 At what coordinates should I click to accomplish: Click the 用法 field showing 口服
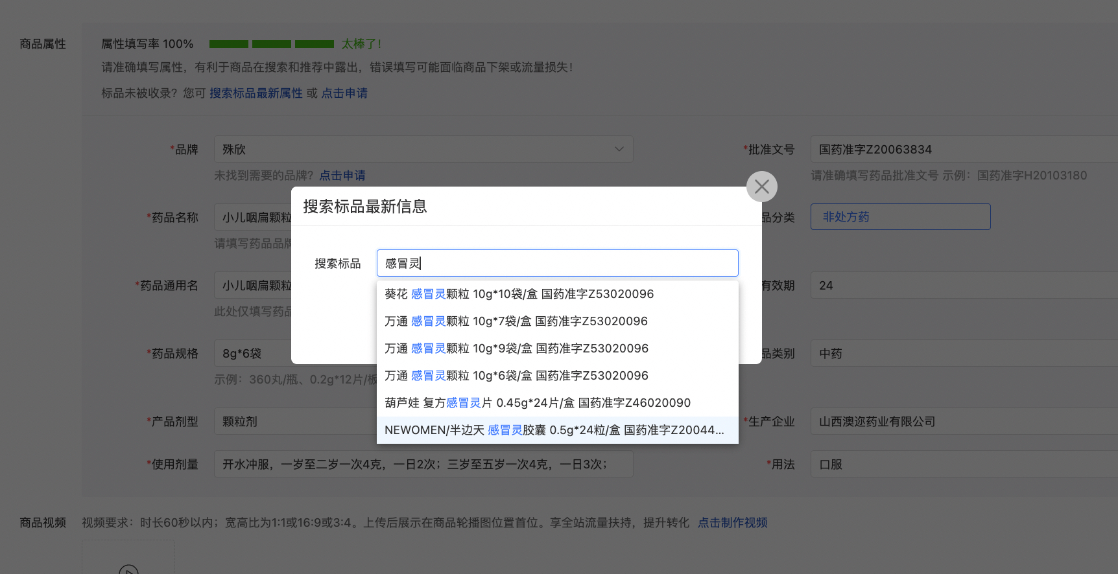[x=964, y=464]
